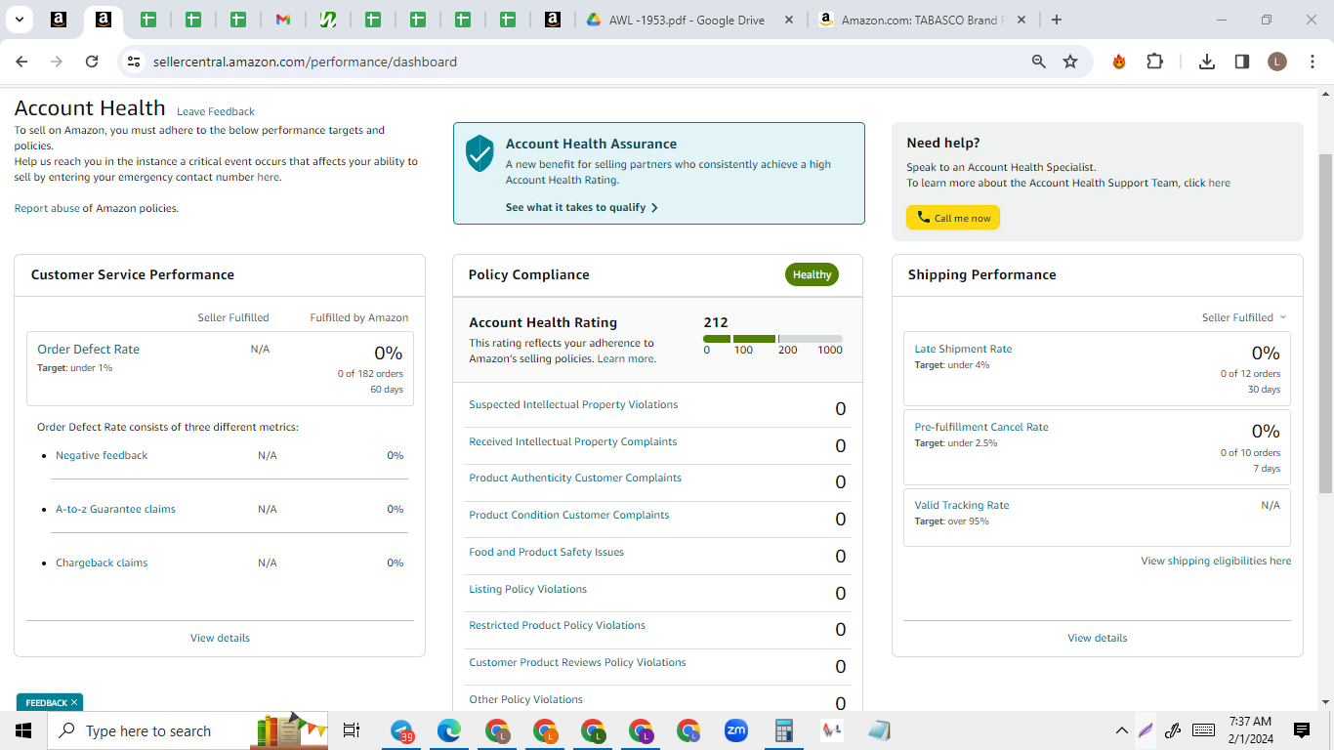The image size is (1334, 750).
Task: Reload the Seller Central page
Action: [92, 62]
